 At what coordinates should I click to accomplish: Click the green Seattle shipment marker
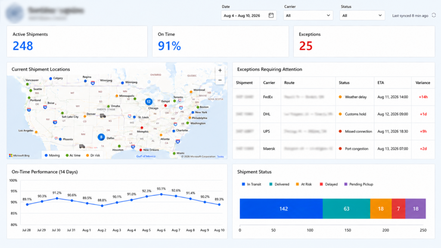point(31,90)
